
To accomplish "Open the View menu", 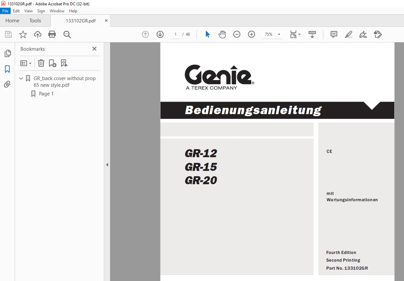I will point(29,11).
